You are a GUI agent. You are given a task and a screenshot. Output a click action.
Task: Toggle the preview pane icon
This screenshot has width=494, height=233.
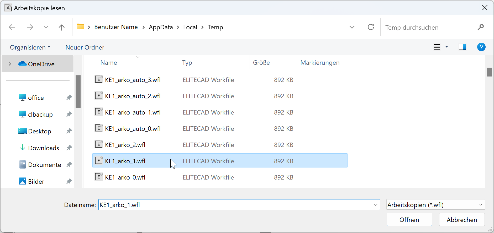click(x=462, y=47)
